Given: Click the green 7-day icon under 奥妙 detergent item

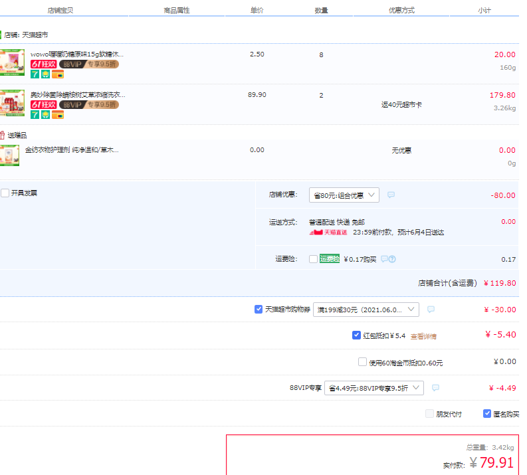Looking at the screenshot, I should (35, 115).
